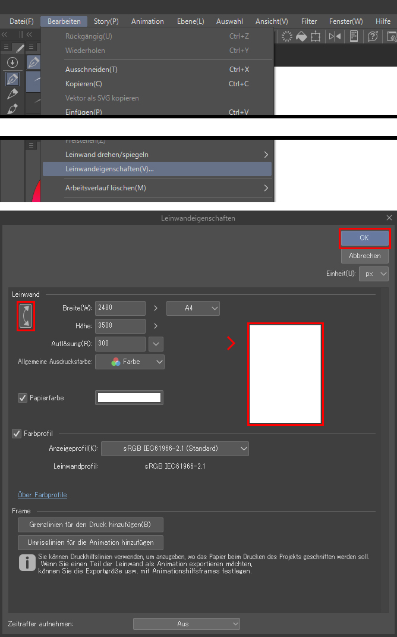397x637 pixels.
Task: Open the Auswahl menu
Action: click(230, 21)
